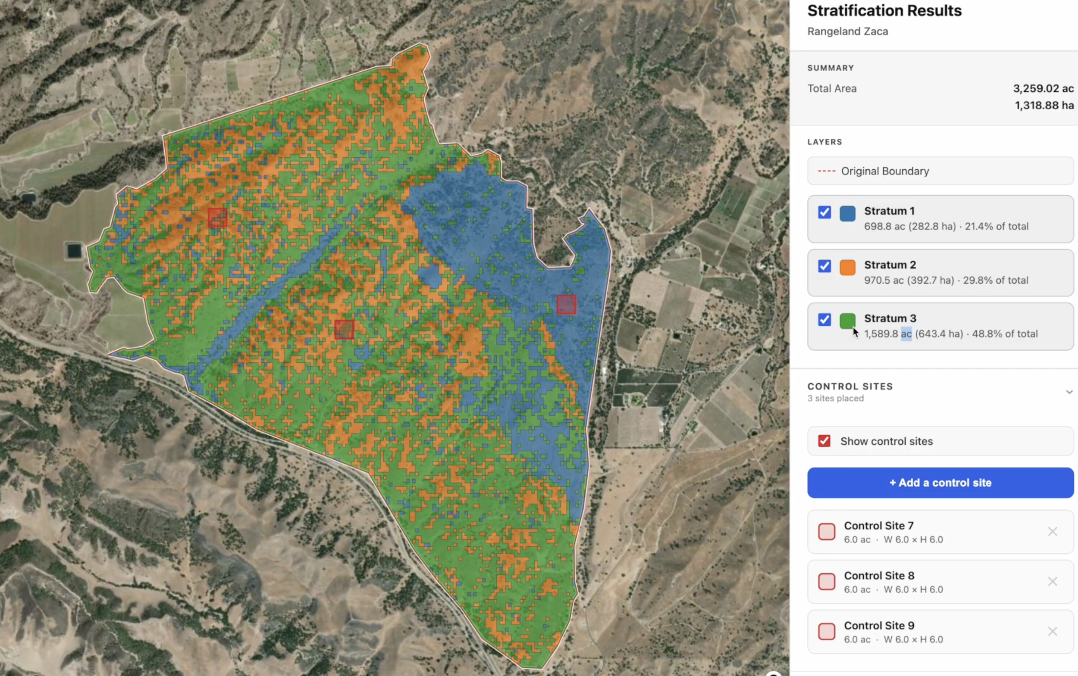Remove Control Site 8 with X icon
The height and width of the screenshot is (676, 1078).
coord(1052,581)
